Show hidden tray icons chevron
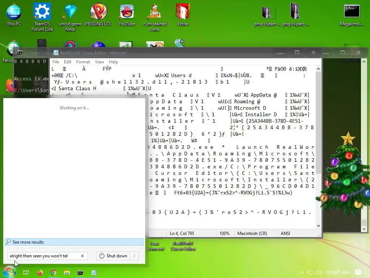The height and width of the screenshot is (278, 370). pyautogui.click(x=301, y=273)
